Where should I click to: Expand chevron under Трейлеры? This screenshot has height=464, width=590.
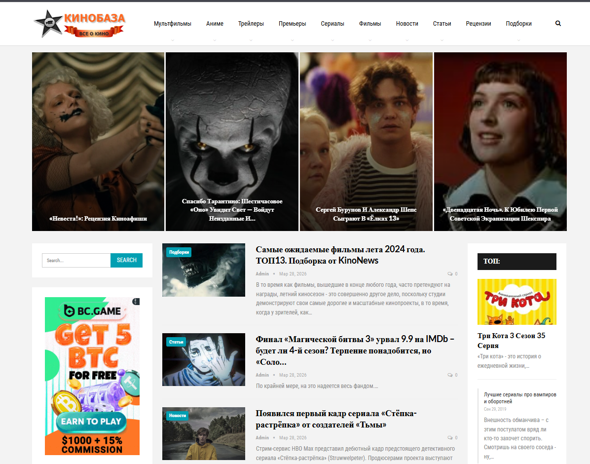251,40
